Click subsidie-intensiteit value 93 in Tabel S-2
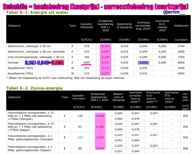 (80, 127)
